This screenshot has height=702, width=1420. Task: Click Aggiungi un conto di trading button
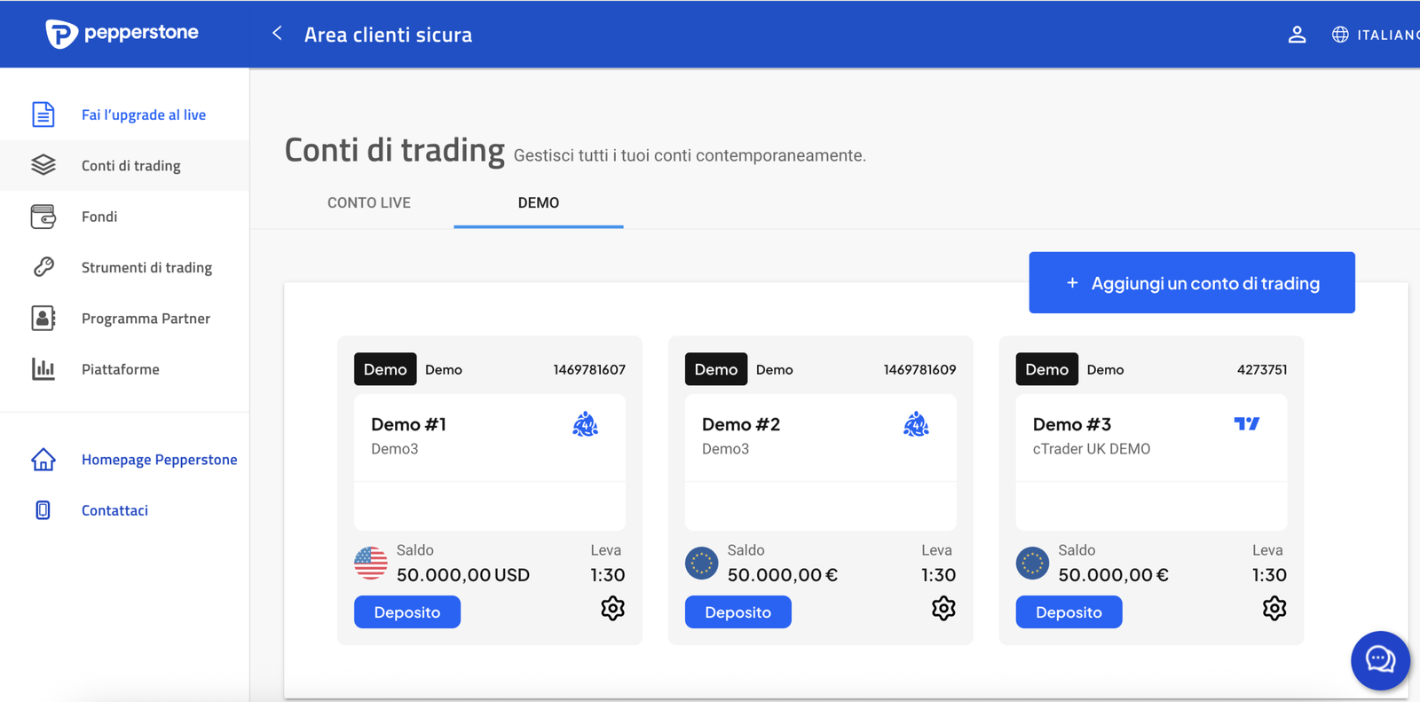point(1192,283)
